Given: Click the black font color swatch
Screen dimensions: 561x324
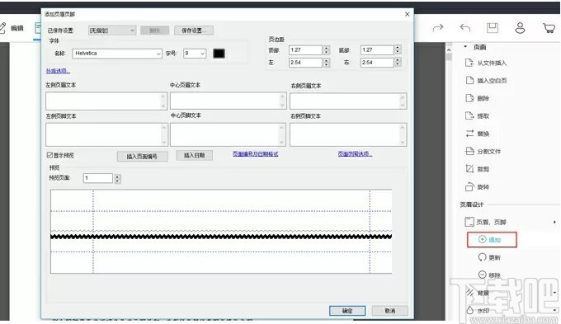Looking at the screenshot, I should [x=219, y=54].
